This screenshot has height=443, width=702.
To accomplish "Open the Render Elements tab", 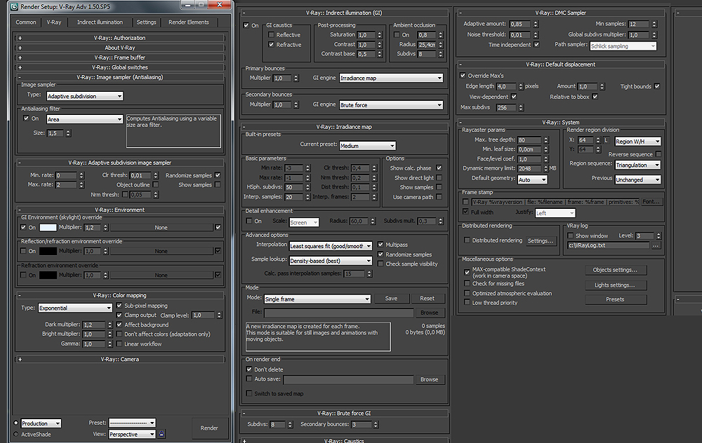I will tap(188, 22).
